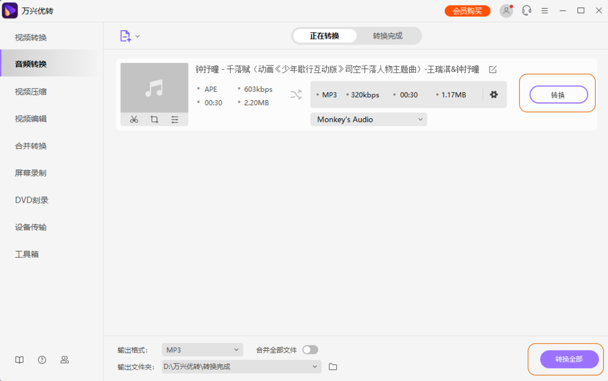Click the user account avatar icon
608x381 pixels.
tap(506, 11)
